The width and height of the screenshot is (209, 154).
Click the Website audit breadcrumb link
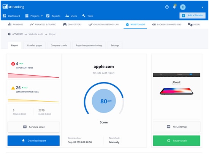point(36,34)
